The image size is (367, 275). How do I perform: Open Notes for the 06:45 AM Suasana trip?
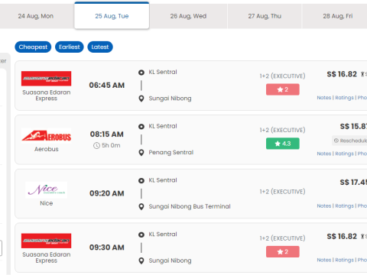click(x=324, y=98)
